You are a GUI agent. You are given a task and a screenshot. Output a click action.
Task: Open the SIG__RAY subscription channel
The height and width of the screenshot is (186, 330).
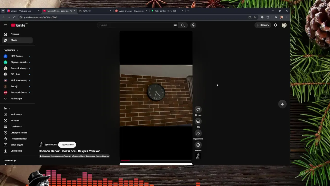pyautogui.click(x=17, y=74)
